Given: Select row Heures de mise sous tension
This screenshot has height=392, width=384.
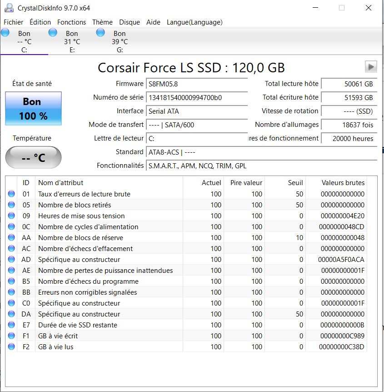Looking at the screenshot, I should click(186, 216).
